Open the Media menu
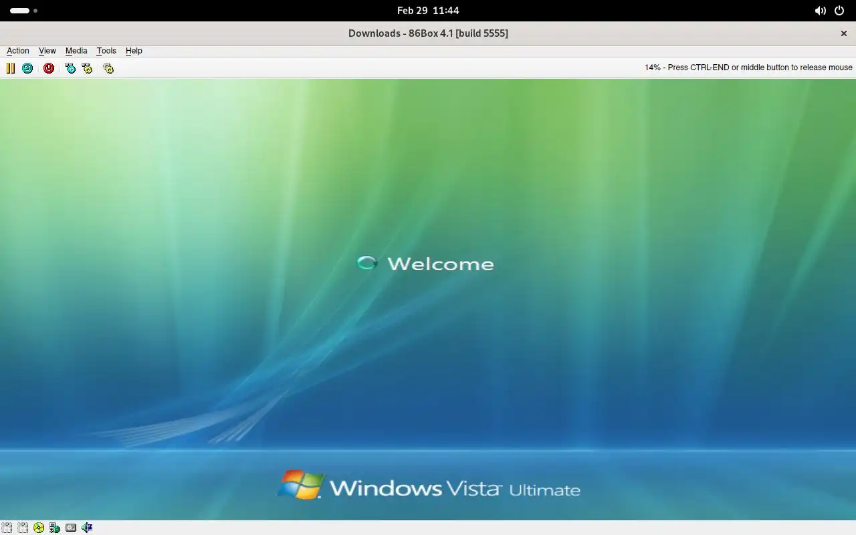856x535 pixels. pyautogui.click(x=76, y=51)
